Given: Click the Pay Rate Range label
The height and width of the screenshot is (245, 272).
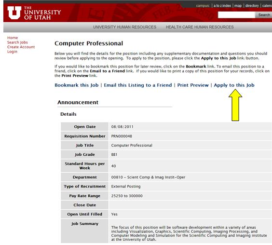Looking at the screenshot, I should click(85, 196).
